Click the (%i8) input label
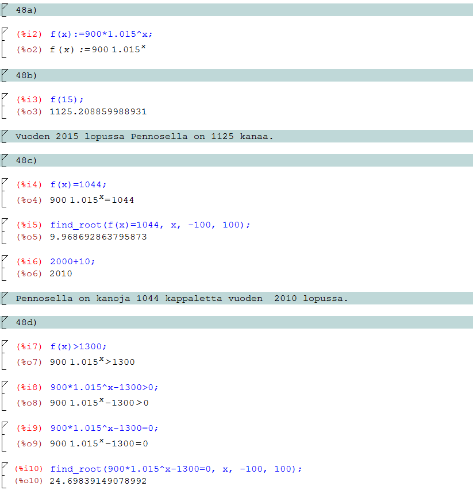 [29, 388]
